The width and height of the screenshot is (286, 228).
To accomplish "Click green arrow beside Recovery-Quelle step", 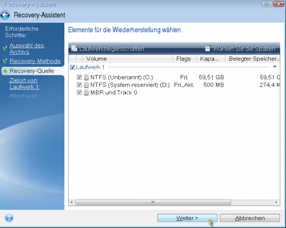I will coord(5,71).
